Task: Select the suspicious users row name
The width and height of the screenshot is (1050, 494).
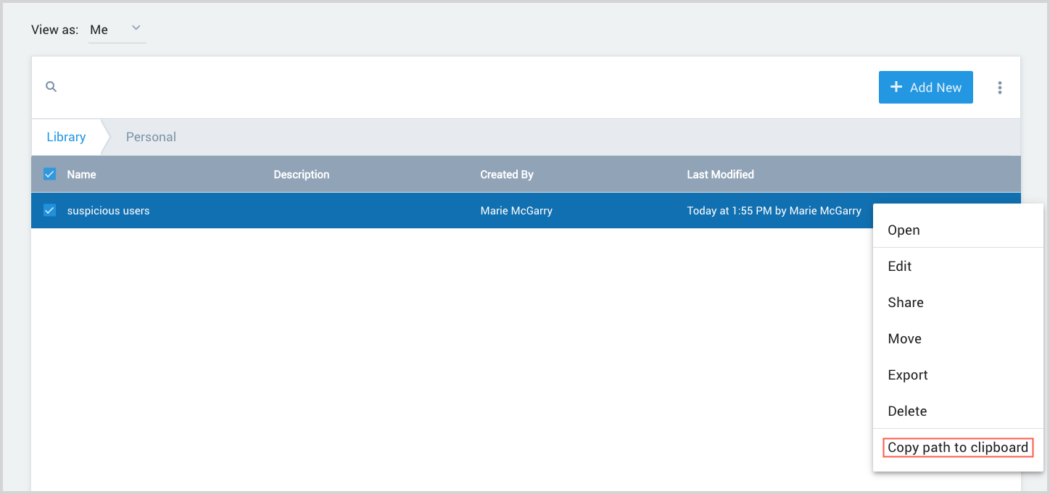Action: (108, 210)
